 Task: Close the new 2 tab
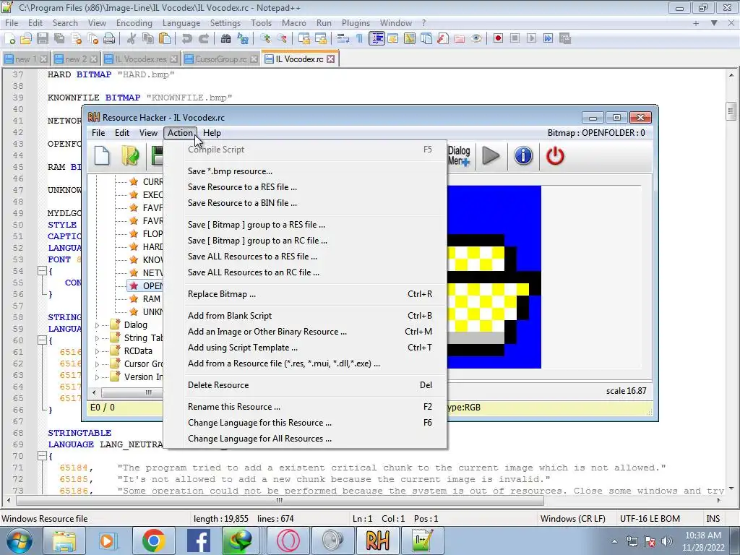pos(93,59)
